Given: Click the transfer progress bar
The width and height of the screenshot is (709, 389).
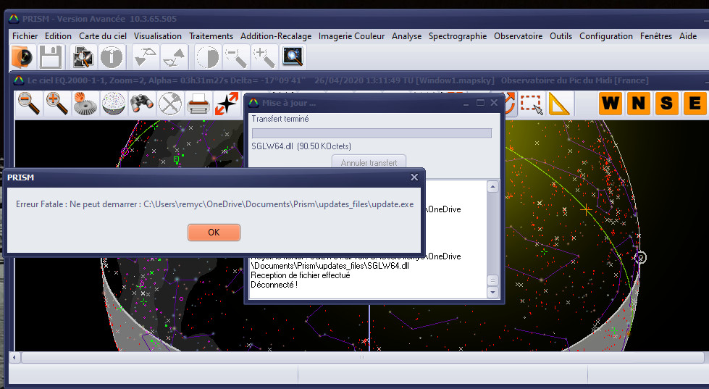Looking at the screenshot, I should click(371, 133).
